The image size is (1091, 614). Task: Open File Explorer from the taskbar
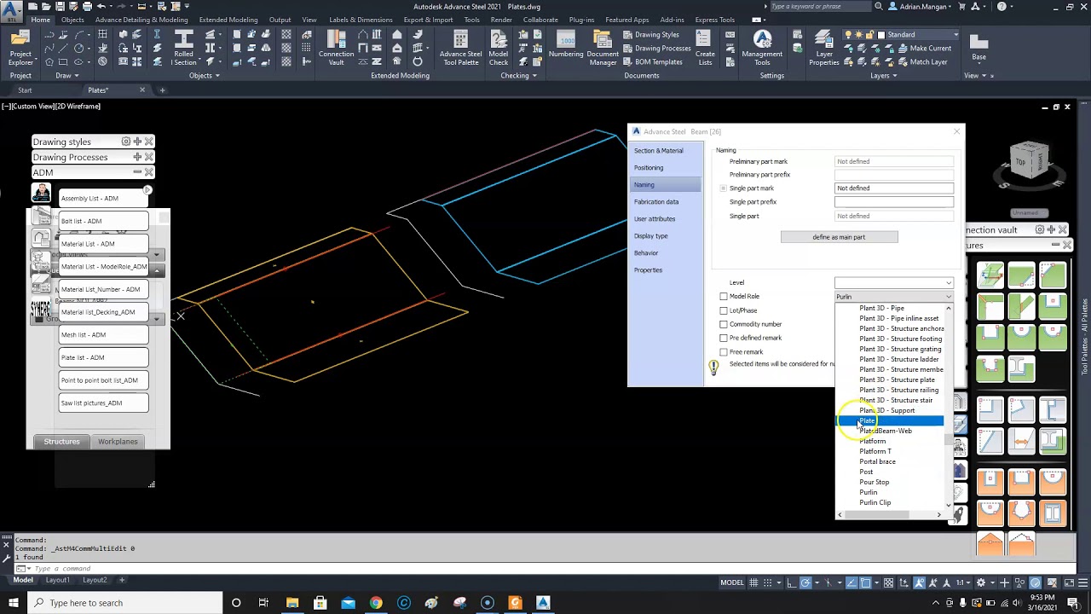(x=292, y=603)
